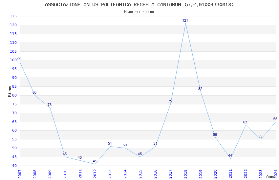Click the y-axis tick label 105
This screenshot has height=180, width=279.
[13, 51]
